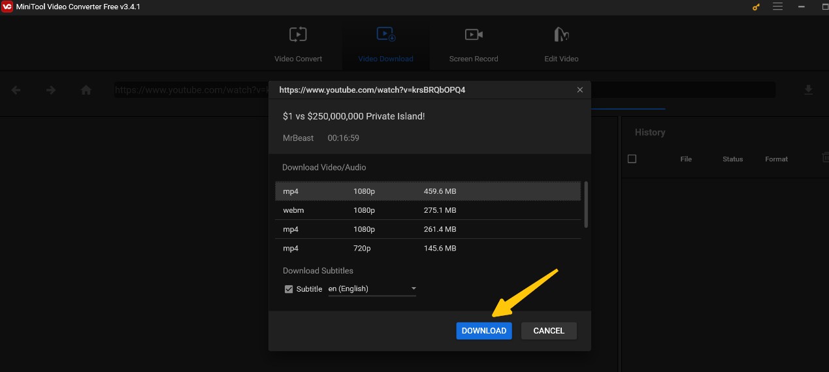Go to the home page icon
The width and height of the screenshot is (829, 372).
[x=86, y=90]
